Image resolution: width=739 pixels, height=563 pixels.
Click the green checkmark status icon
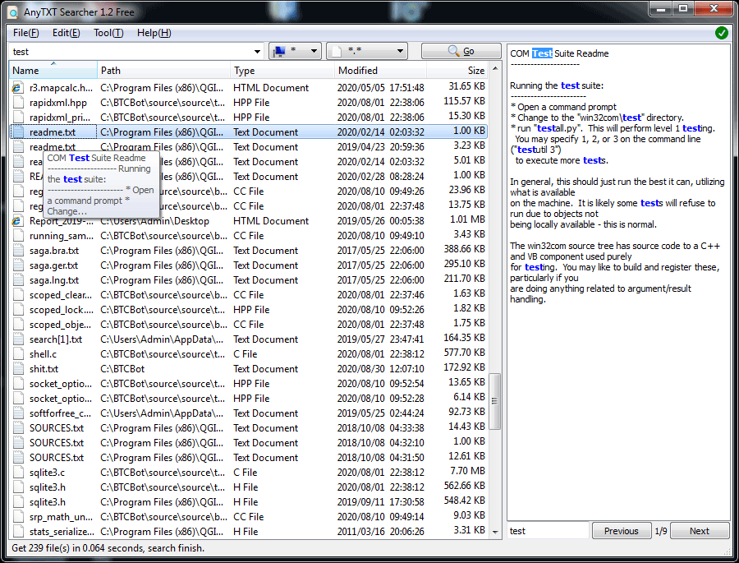[x=721, y=33]
